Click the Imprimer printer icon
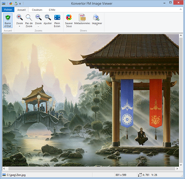The width and height of the screenshot is (185, 179). point(97,18)
